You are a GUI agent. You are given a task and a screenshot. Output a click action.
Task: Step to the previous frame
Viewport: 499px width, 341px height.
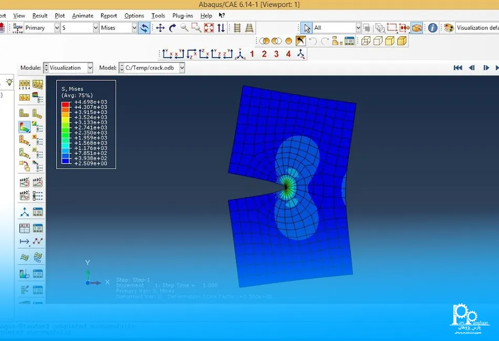click(472, 68)
